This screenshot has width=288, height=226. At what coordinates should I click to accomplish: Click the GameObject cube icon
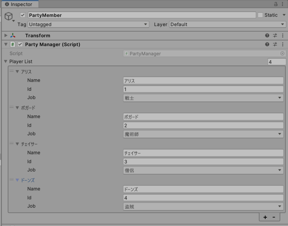[x=8, y=16]
